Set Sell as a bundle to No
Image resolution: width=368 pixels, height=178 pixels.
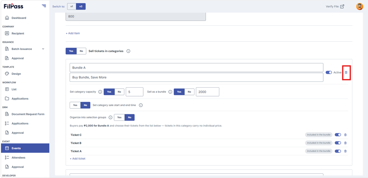(x=189, y=92)
